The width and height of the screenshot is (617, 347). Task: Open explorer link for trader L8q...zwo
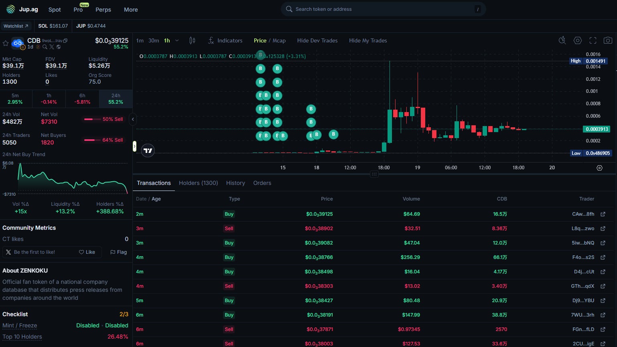pyautogui.click(x=603, y=229)
